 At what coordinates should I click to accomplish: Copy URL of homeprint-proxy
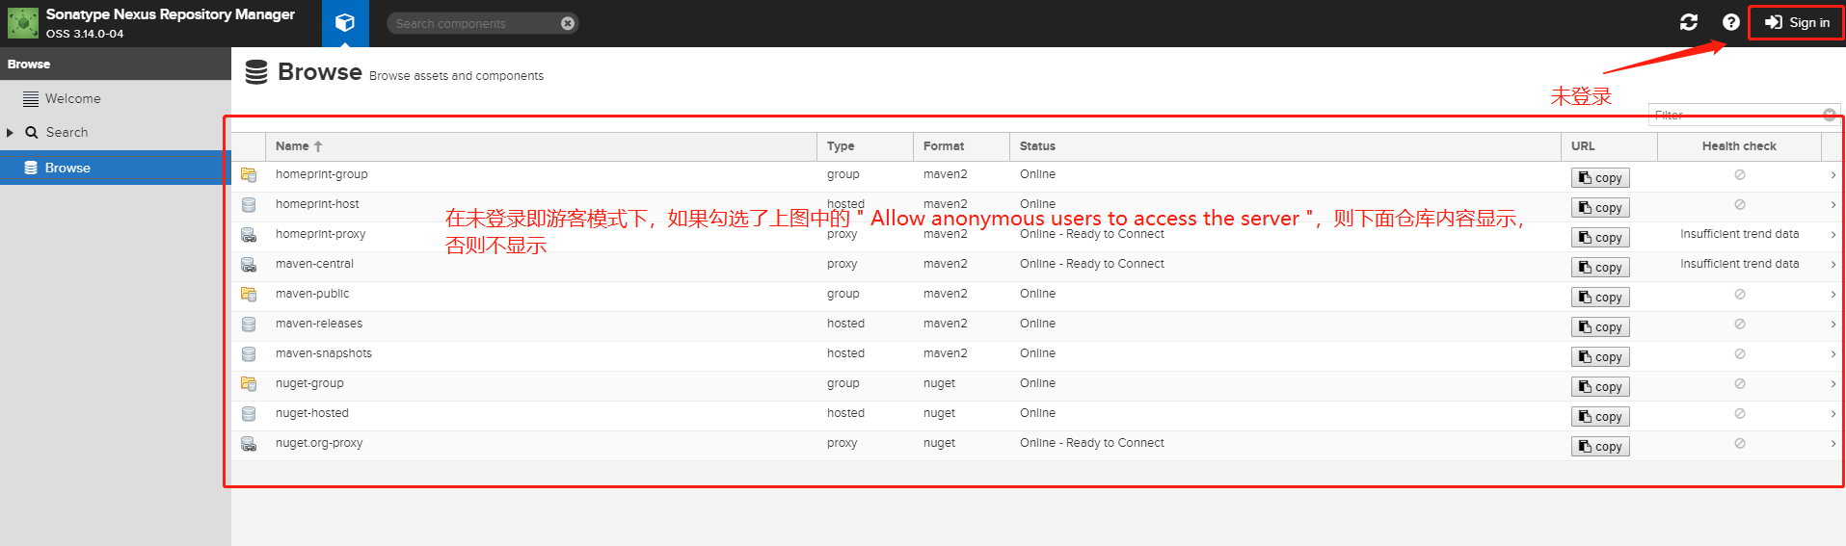click(x=1600, y=238)
